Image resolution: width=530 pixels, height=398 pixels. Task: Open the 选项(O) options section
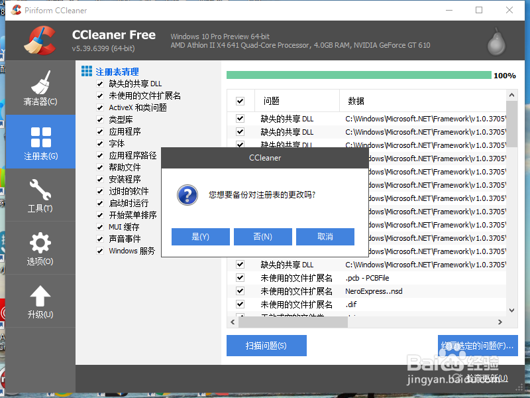[40, 248]
